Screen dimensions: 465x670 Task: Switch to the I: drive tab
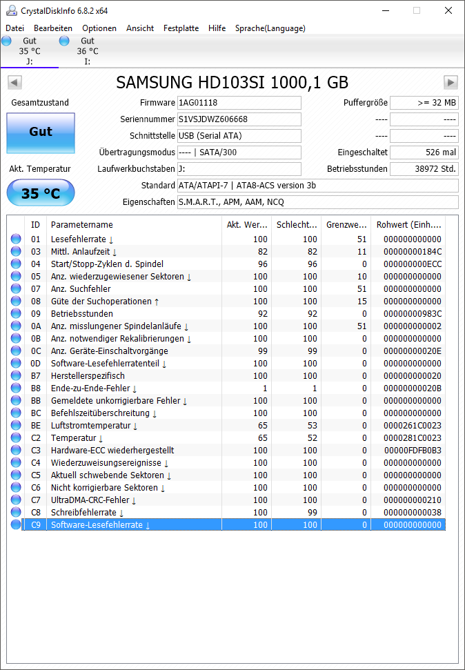pos(87,51)
